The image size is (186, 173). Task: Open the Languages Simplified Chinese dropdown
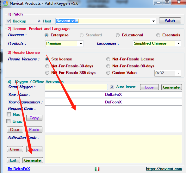[178, 44]
